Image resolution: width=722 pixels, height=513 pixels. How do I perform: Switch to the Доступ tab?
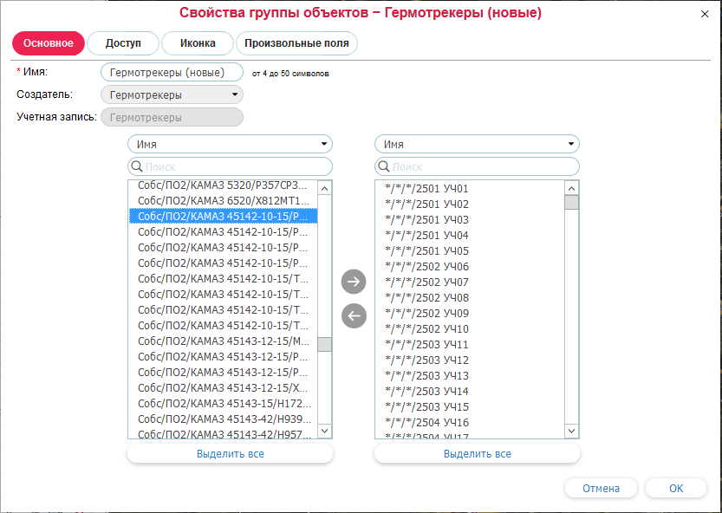(123, 43)
